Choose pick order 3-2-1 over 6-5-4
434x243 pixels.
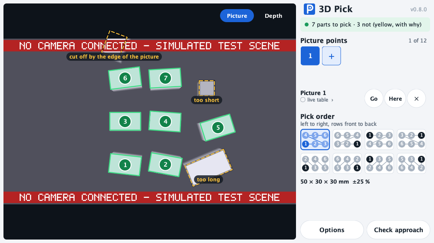[411, 139]
